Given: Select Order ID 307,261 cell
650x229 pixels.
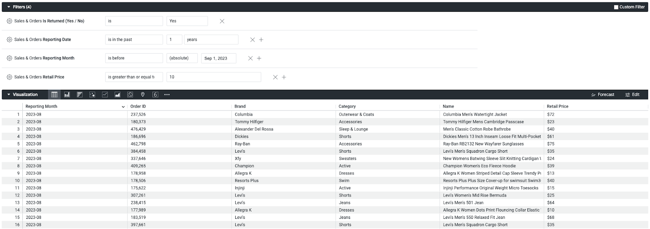Looking at the screenshot, I should click(x=180, y=195).
